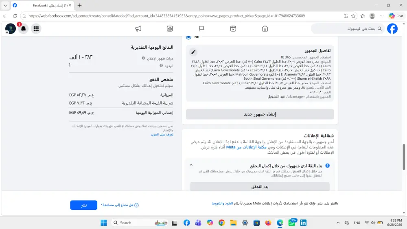407x229 pixels.
Task: Click the taskbar Search box
Action: point(140,223)
